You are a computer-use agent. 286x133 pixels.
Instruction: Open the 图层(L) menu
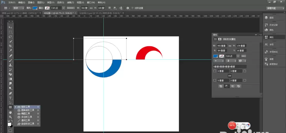41,3
